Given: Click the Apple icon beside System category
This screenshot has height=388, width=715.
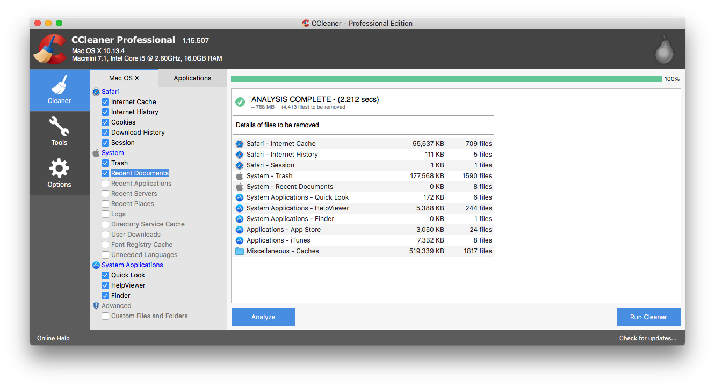Looking at the screenshot, I should coord(96,153).
